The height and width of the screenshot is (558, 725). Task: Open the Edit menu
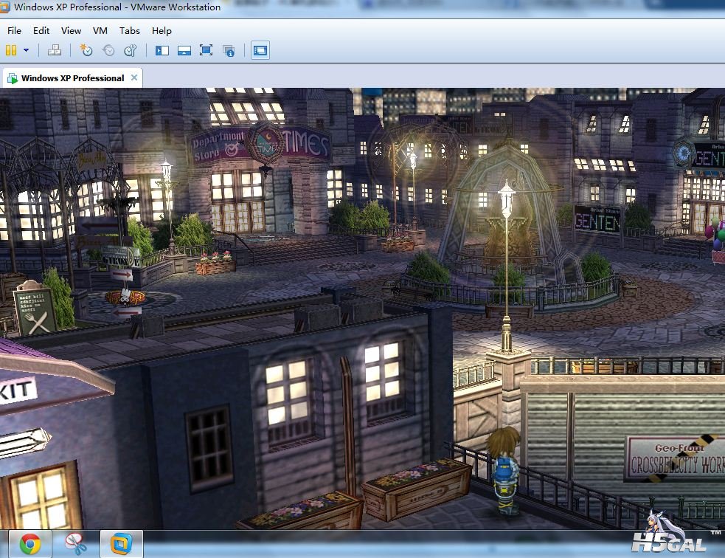[41, 30]
